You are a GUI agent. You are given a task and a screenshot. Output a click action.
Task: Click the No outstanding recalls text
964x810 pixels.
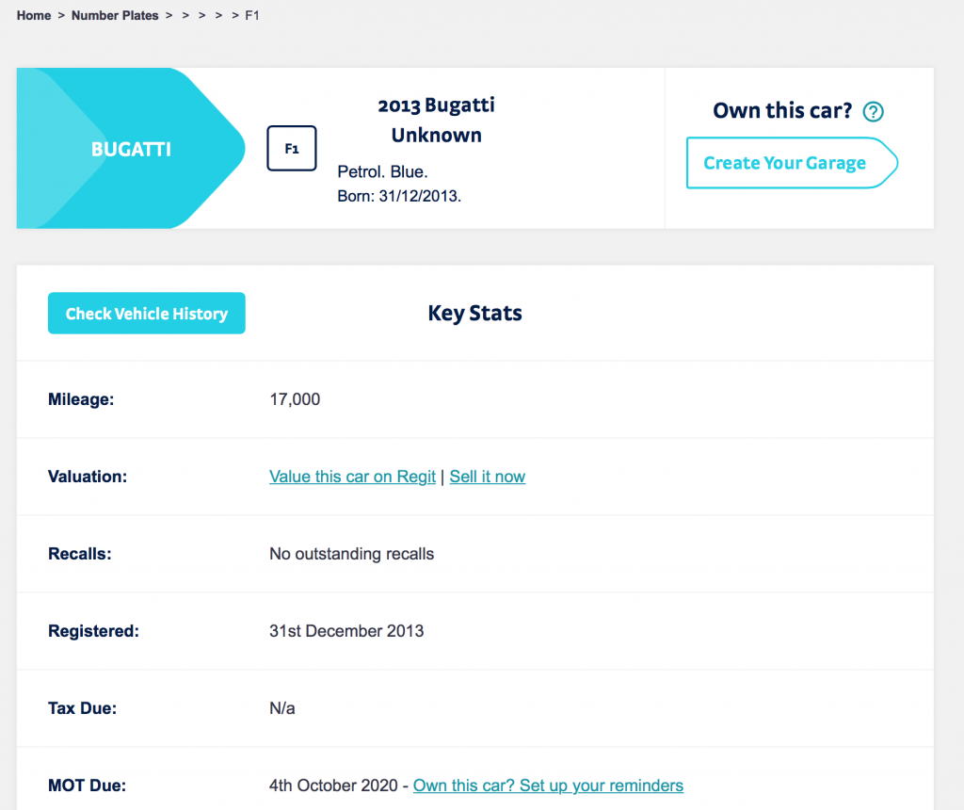click(x=352, y=554)
